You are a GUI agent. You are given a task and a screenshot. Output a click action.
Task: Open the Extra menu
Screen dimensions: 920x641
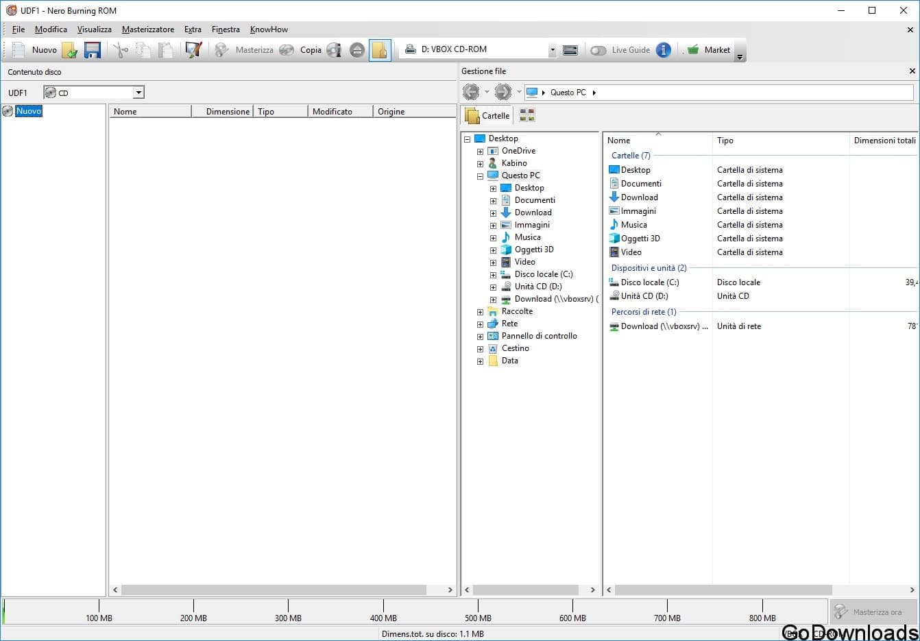click(x=193, y=29)
